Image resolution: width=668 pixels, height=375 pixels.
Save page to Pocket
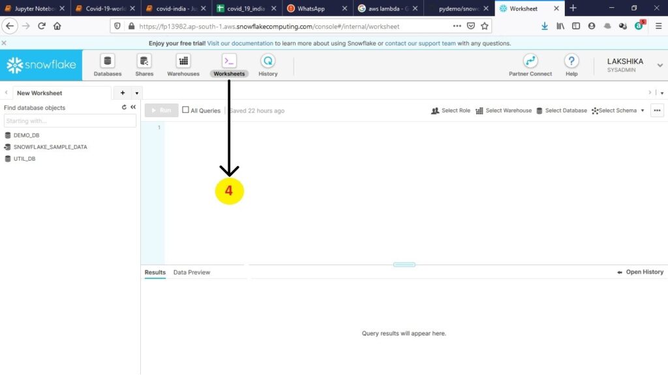471,26
